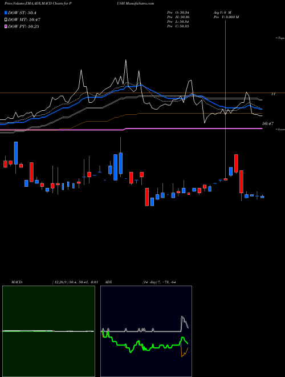This screenshot has height=377, width=285.
Task: Click the '50.47' price label near the magenta line
Action: coord(268,123)
